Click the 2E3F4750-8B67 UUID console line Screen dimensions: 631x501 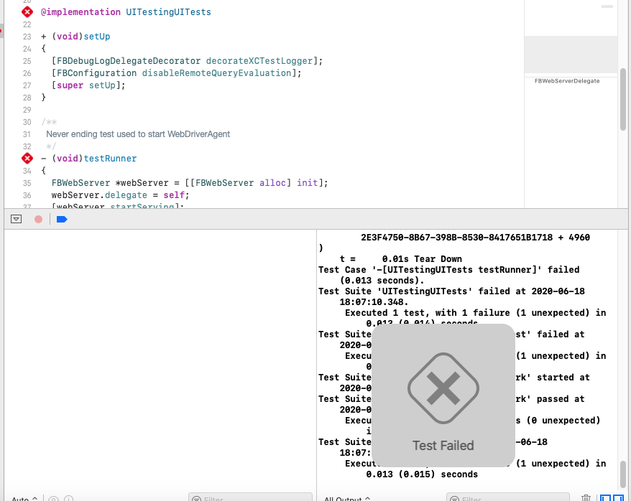point(475,238)
